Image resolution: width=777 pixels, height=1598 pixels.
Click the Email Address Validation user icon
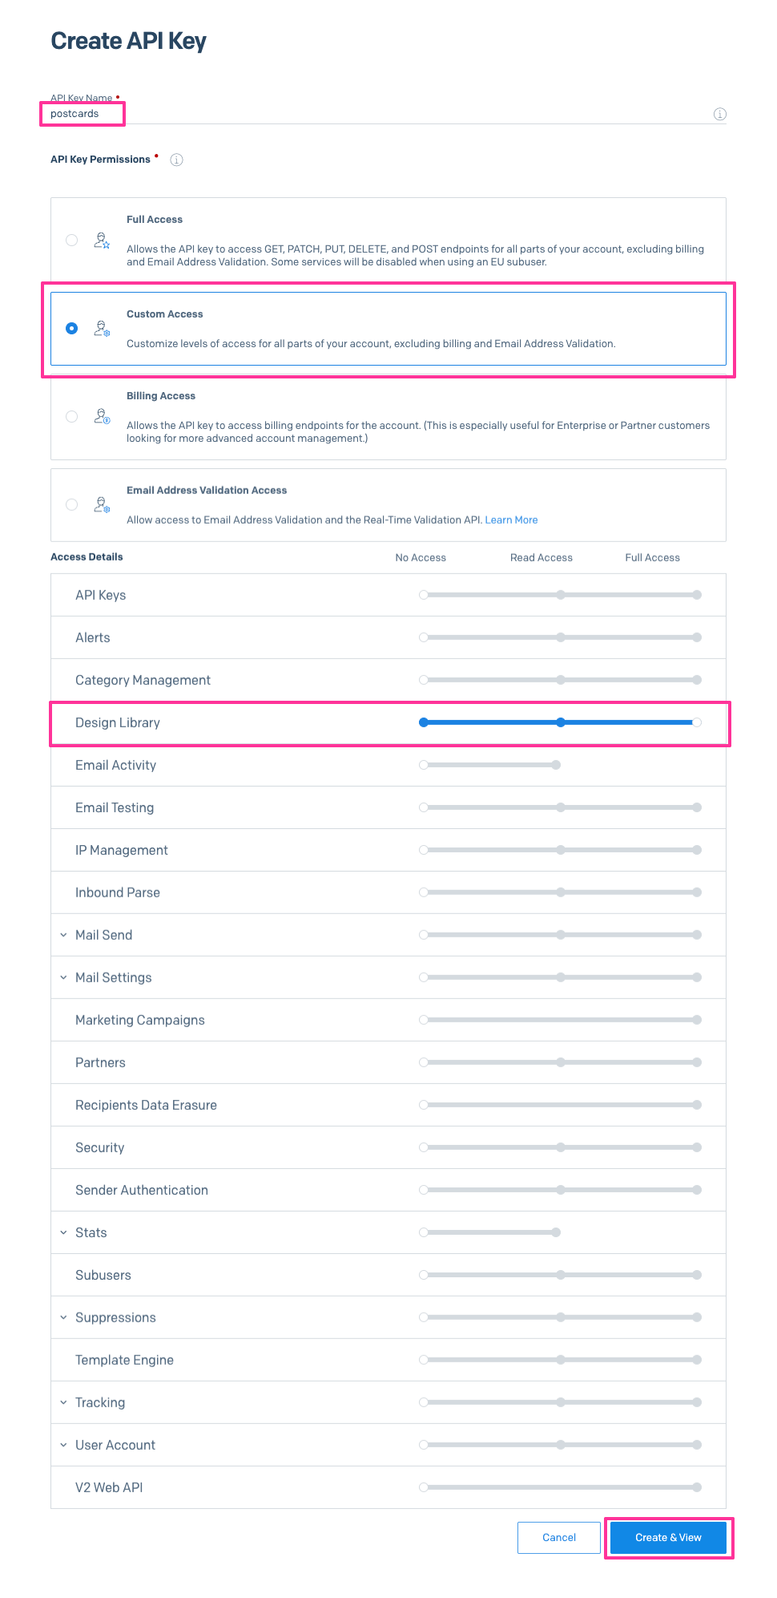tap(102, 504)
